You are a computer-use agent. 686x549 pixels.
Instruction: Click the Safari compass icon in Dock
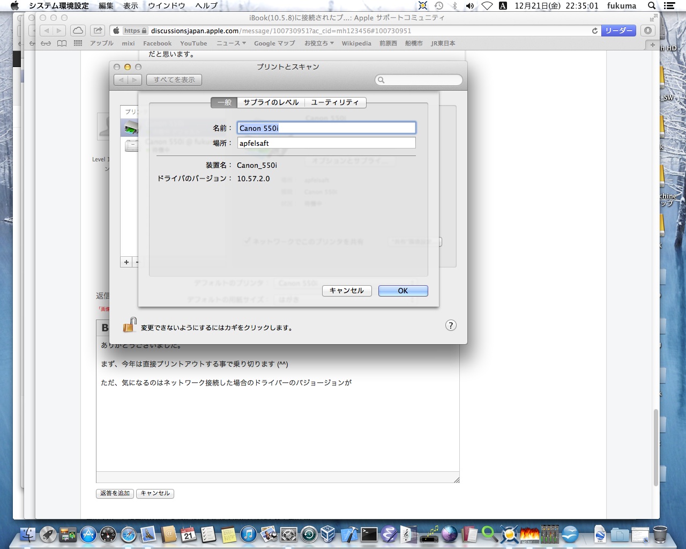[128, 534]
